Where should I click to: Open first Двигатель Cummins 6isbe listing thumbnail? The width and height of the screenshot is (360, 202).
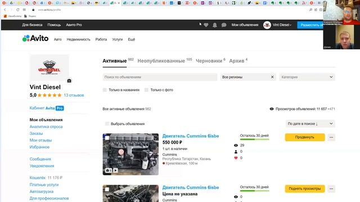(x=130, y=154)
